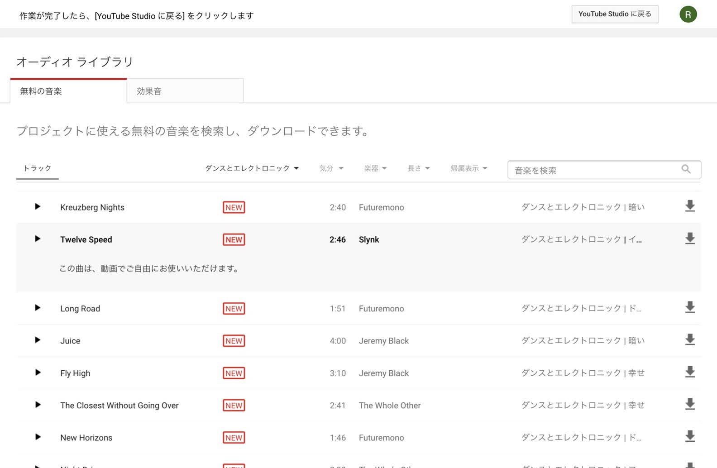Click the YouTube Studio に戻る button

[x=615, y=14]
